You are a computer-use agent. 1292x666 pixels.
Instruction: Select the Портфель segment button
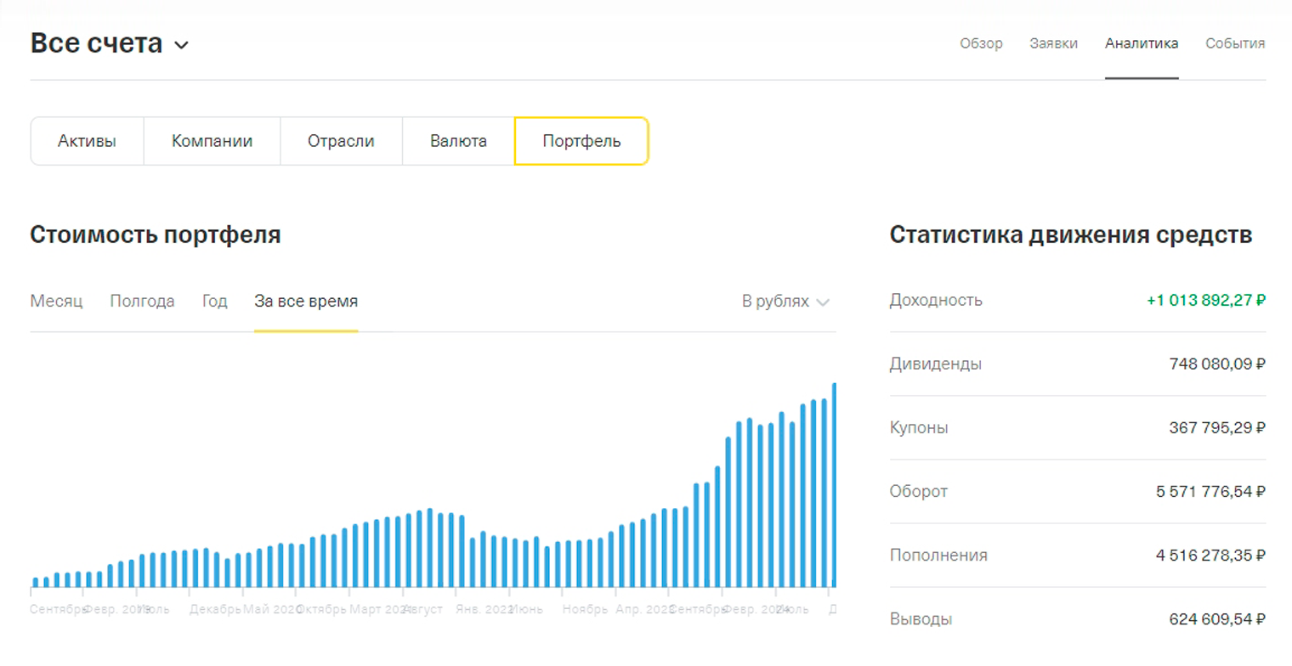[581, 141]
